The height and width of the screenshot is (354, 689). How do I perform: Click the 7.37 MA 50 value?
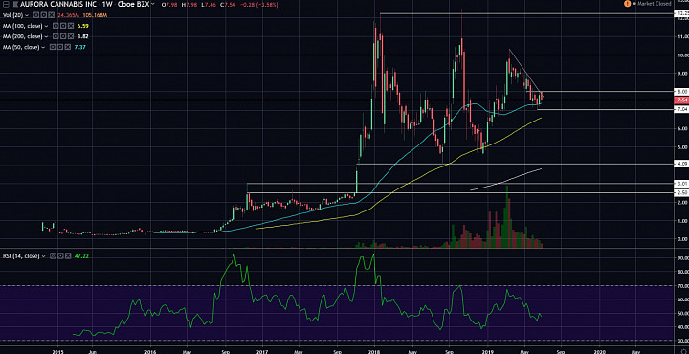point(80,47)
